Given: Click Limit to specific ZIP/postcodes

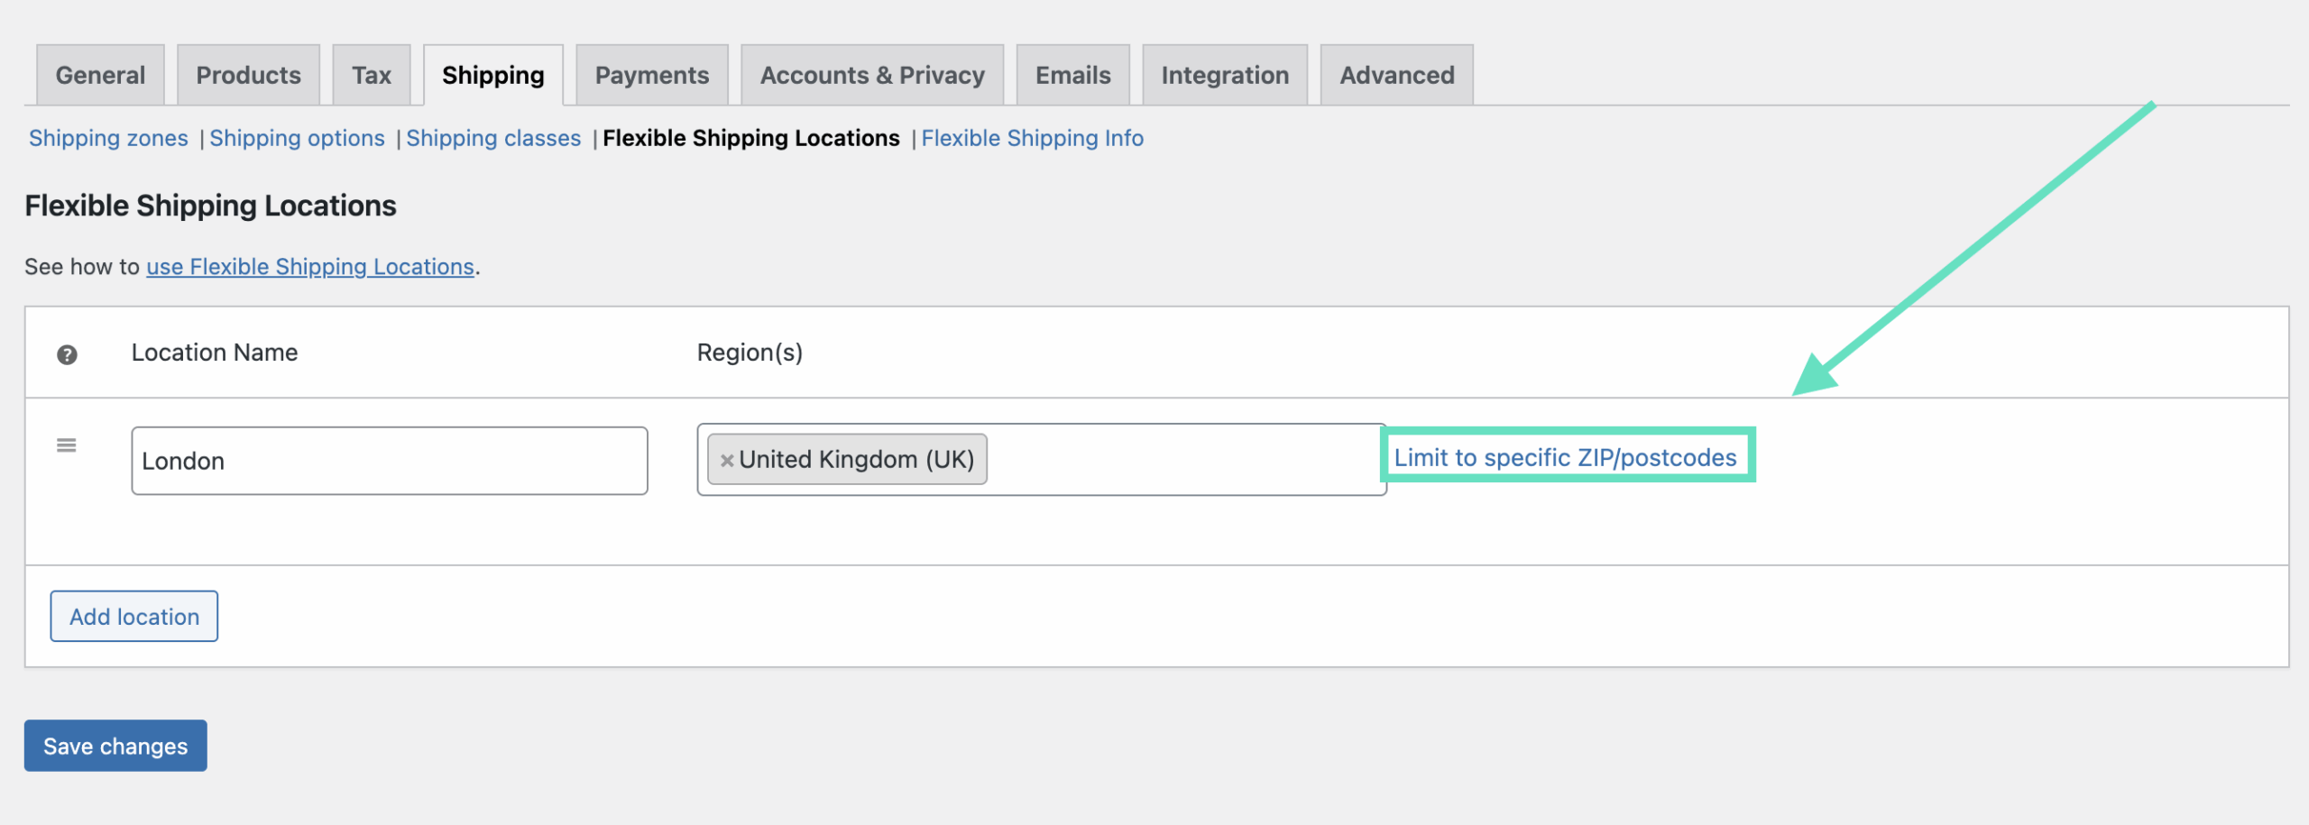Looking at the screenshot, I should pos(1566,457).
